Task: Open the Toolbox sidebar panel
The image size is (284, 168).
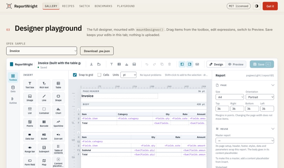Action: [x=13, y=77]
